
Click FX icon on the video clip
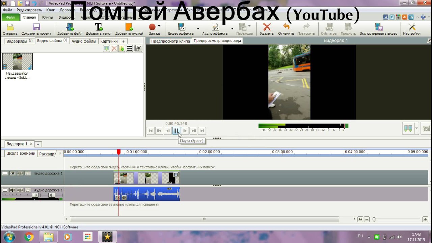(x=117, y=181)
